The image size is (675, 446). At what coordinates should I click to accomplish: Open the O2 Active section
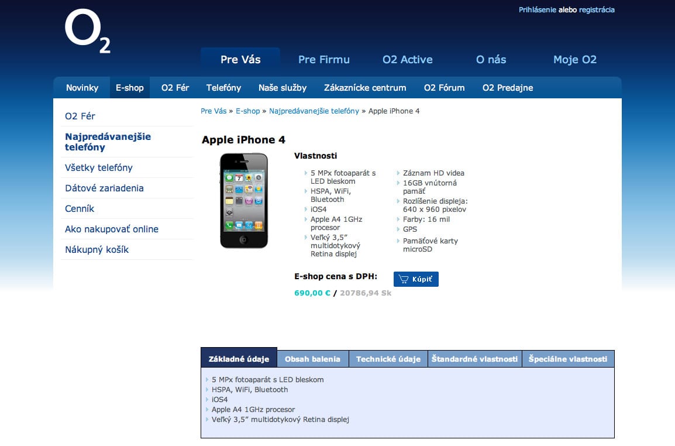point(407,60)
